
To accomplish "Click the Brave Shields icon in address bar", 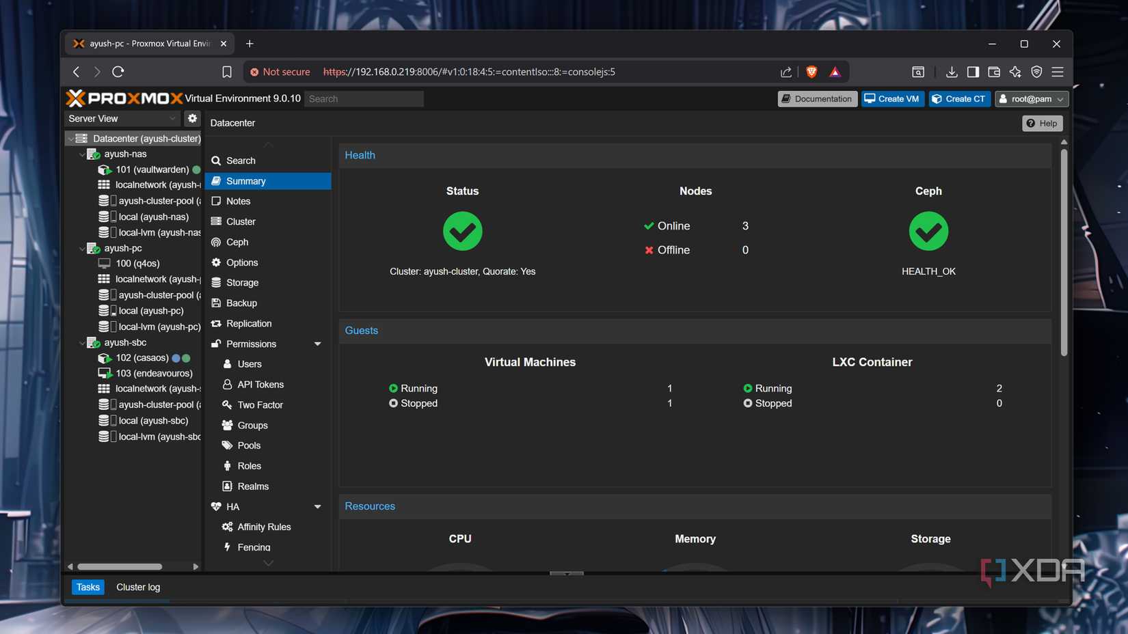I will (811, 72).
